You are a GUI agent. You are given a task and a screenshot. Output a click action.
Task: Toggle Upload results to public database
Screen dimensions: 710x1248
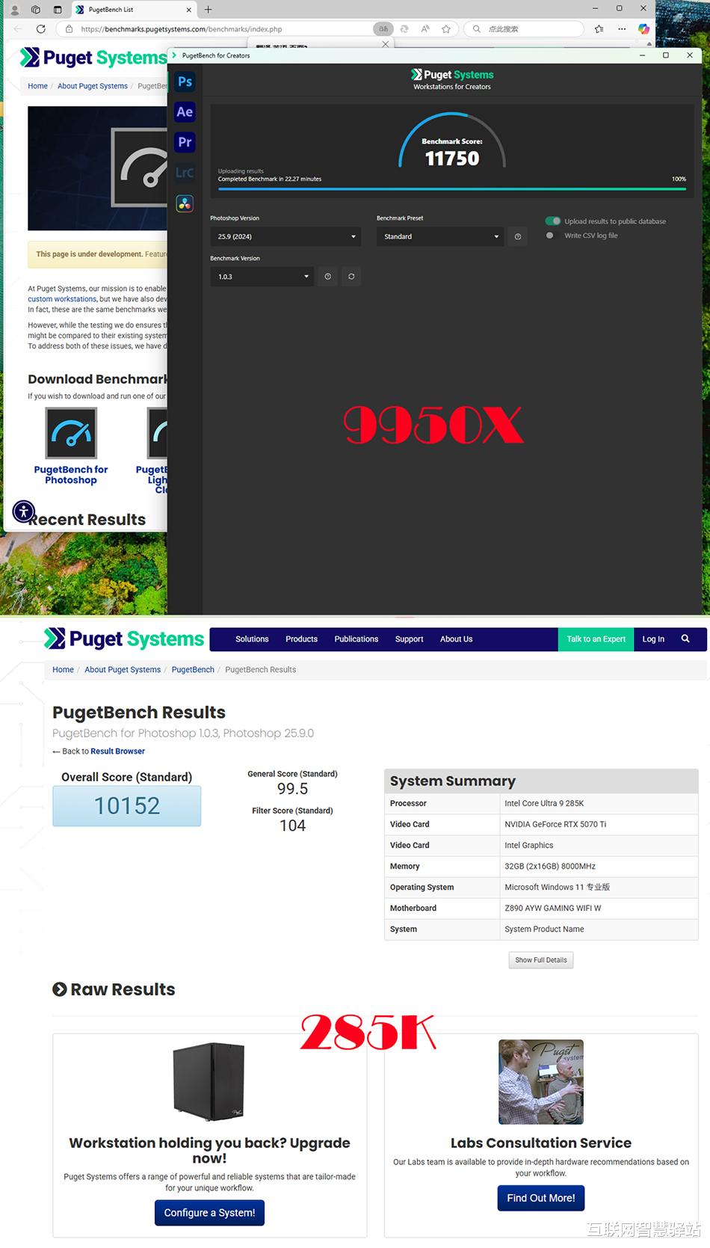553,221
